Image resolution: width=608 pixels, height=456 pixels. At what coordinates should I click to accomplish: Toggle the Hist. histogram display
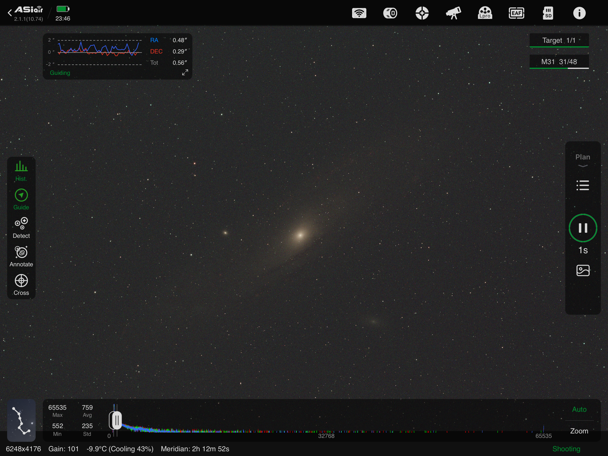(21, 171)
